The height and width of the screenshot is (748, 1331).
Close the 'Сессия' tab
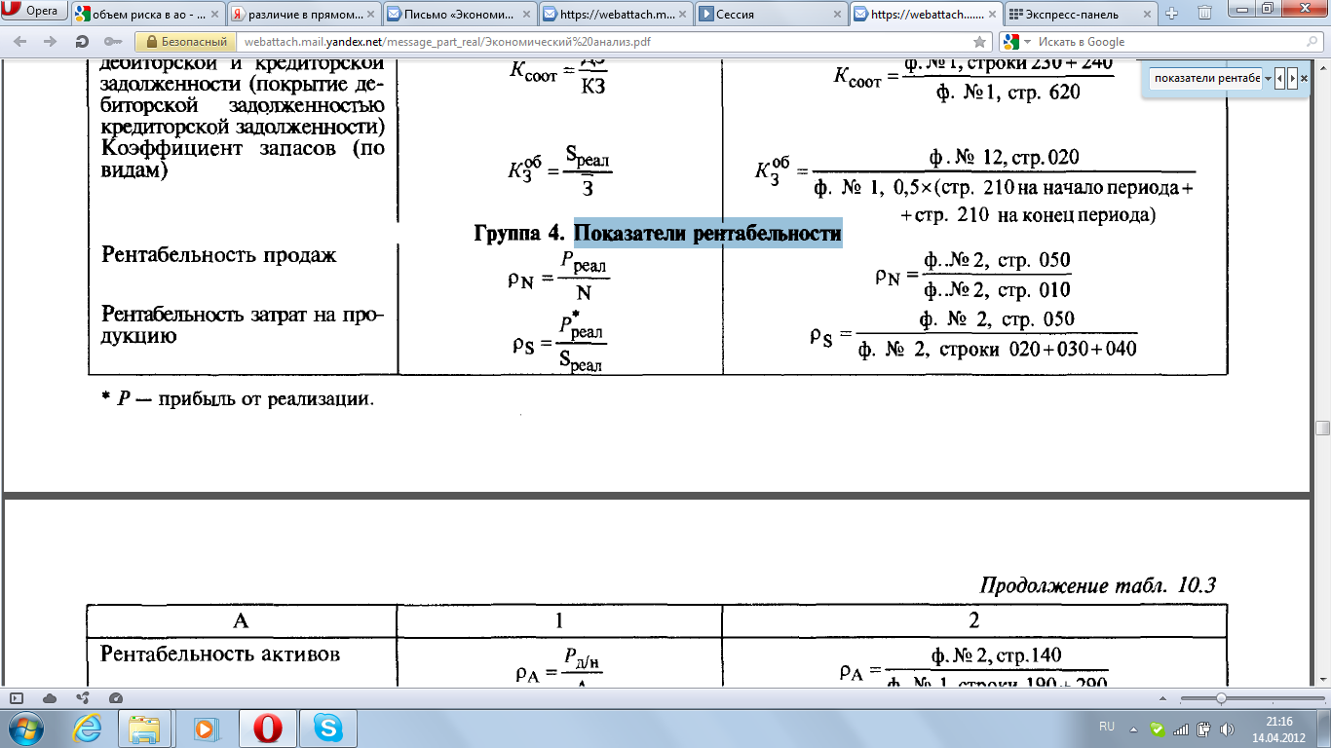click(836, 14)
